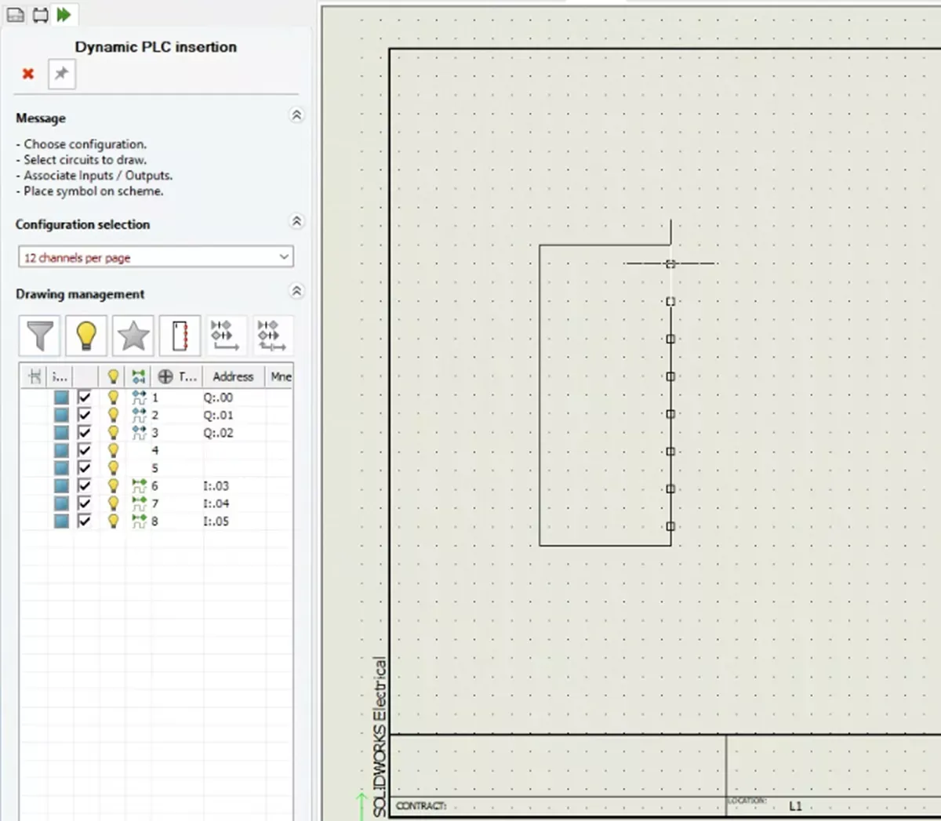Screen dimensions: 941x821
Task: Click the second top-left panel icon
Action: tap(40, 14)
